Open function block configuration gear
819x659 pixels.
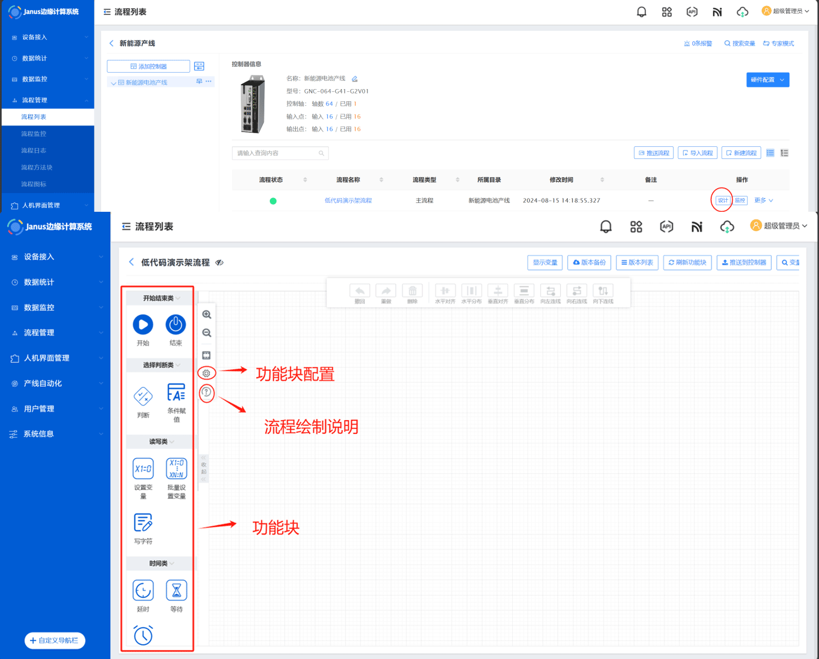(x=207, y=374)
